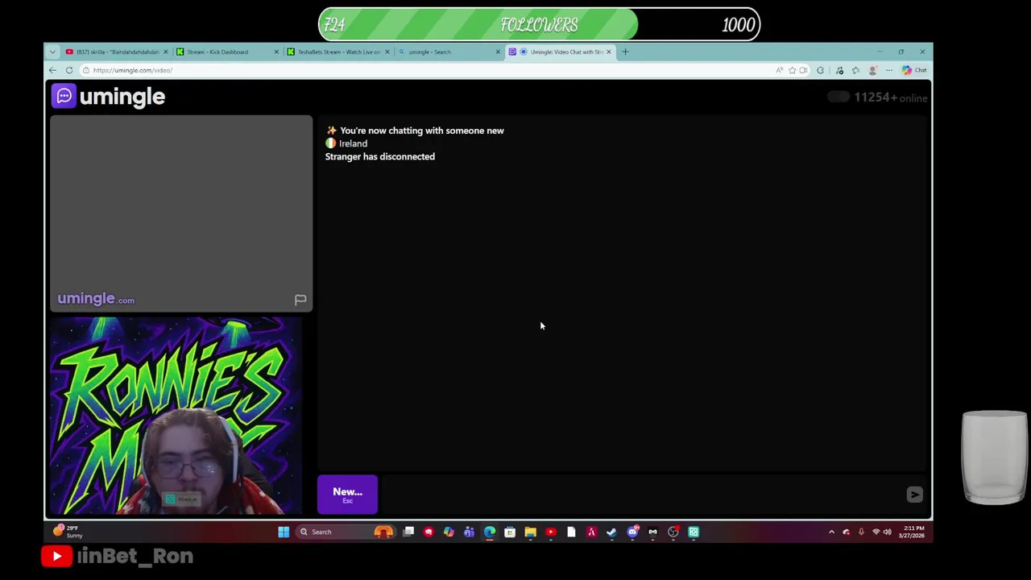
Task: Open a new browser tab with plus
Action: (x=625, y=52)
